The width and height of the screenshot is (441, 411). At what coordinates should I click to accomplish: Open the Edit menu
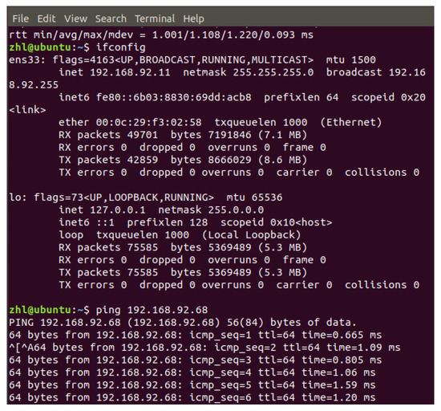point(47,18)
